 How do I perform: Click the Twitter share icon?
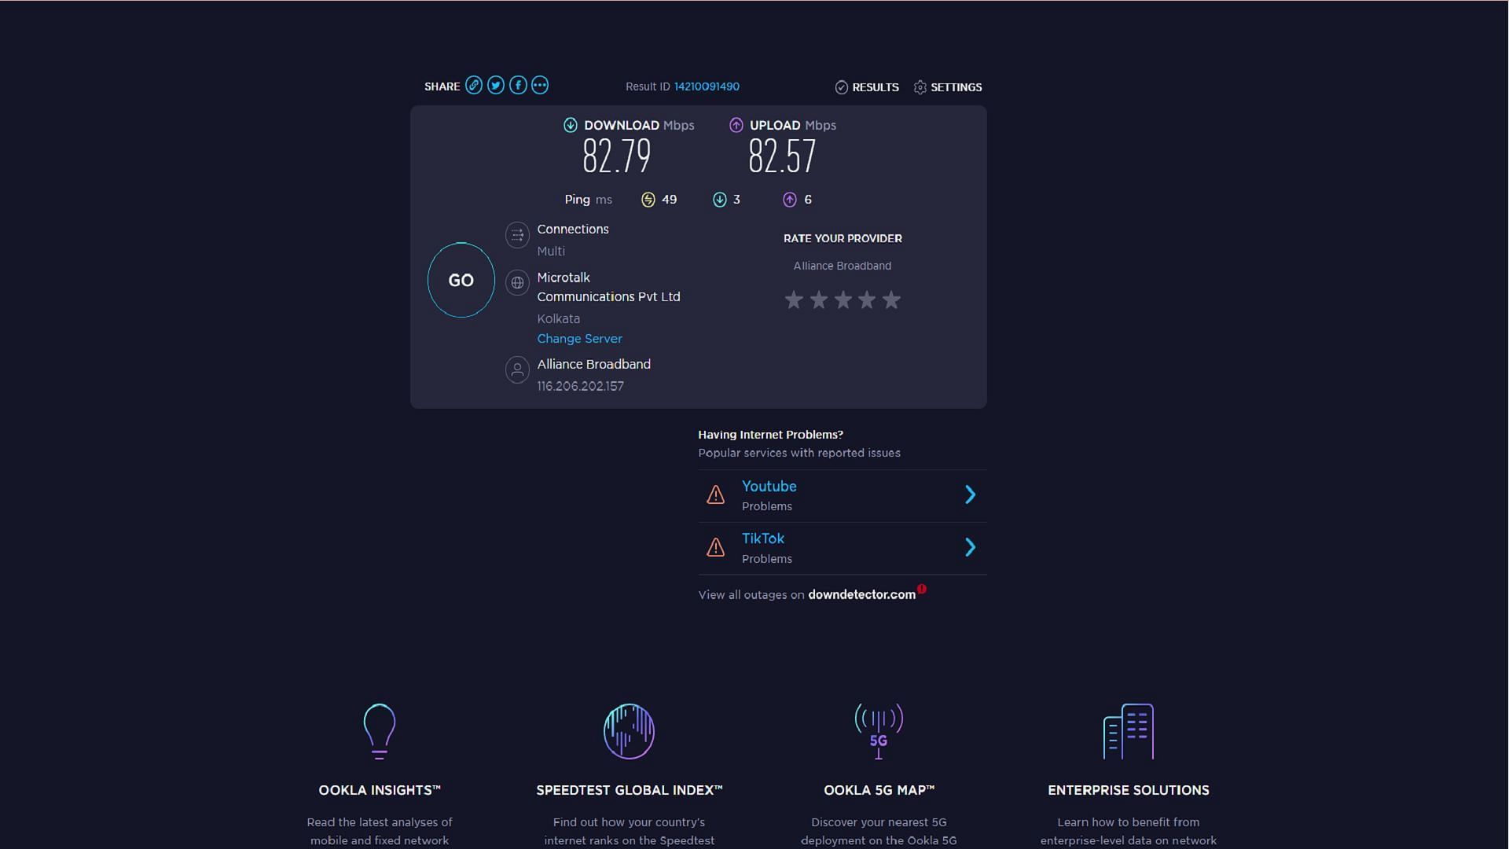click(497, 85)
